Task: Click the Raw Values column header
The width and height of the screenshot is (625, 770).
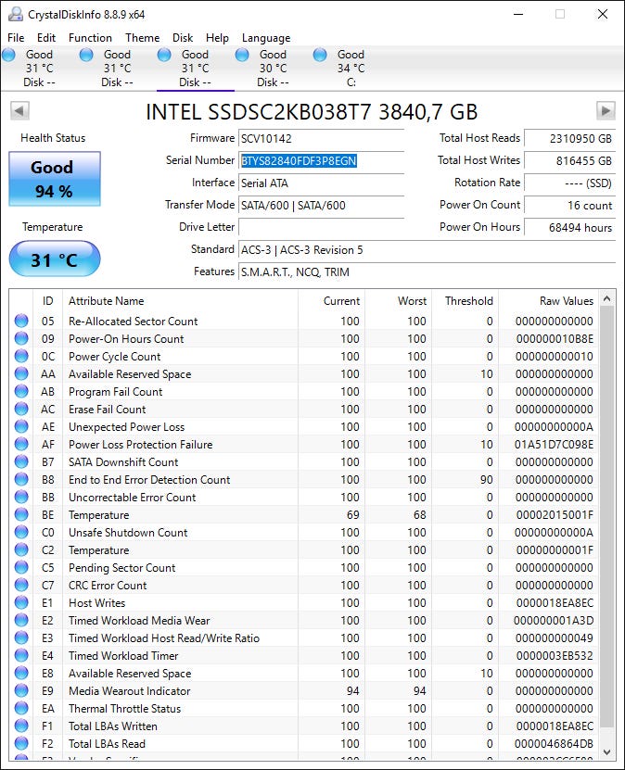Action: coord(548,301)
